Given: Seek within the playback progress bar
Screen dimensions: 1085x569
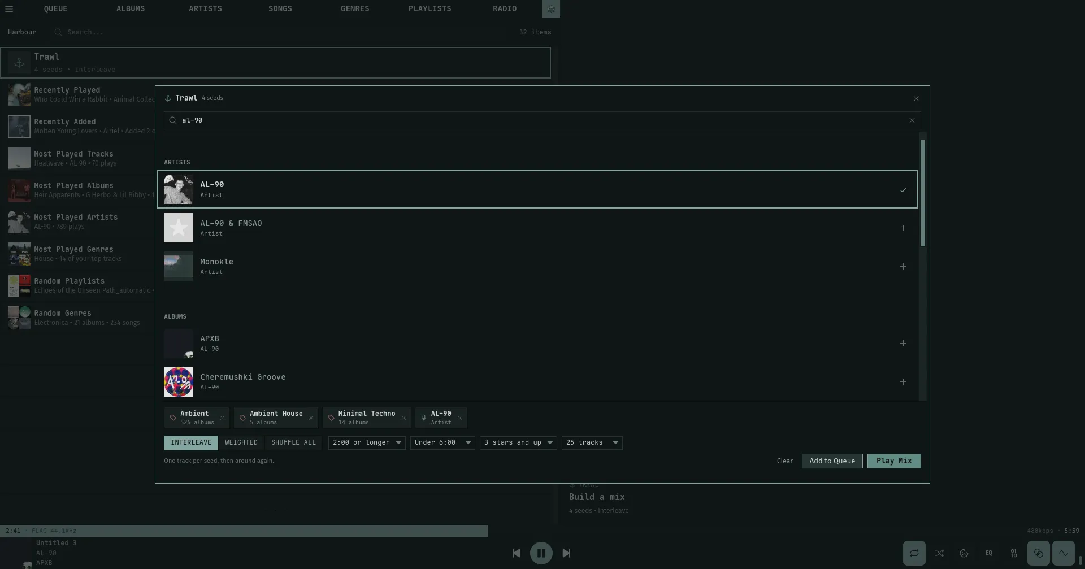Looking at the screenshot, I should pyautogui.click(x=542, y=531).
